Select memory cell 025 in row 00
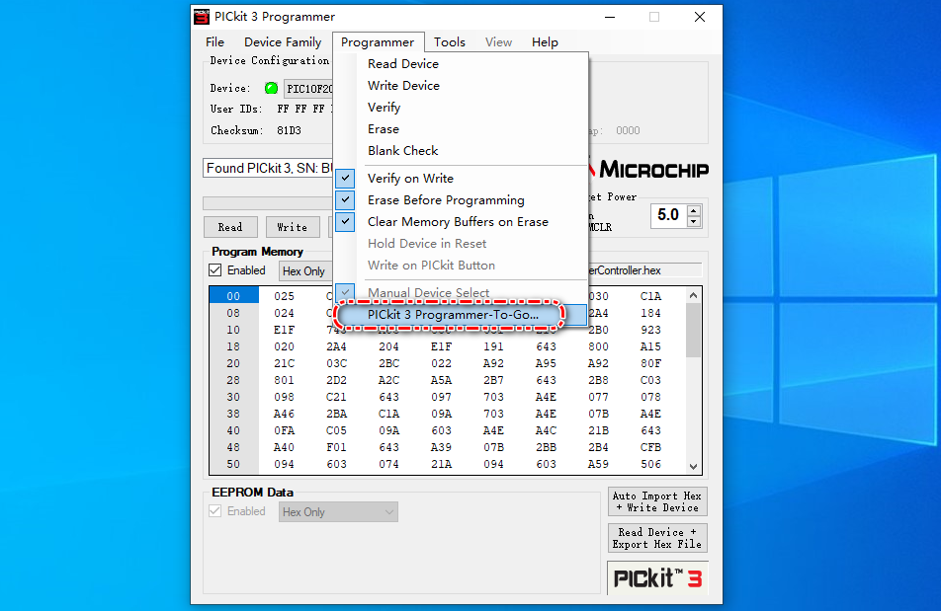941x611 pixels. click(284, 296)
